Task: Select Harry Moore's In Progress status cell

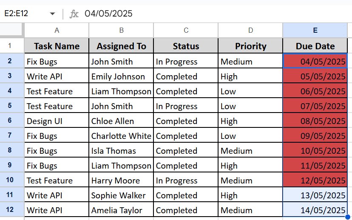Action: click(186, 181)
